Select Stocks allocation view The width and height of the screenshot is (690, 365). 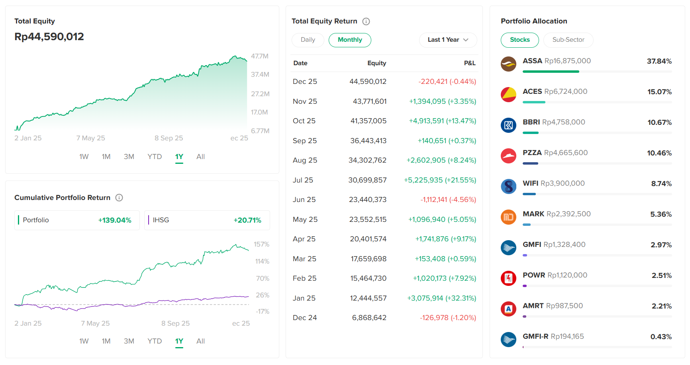(520, 40)
